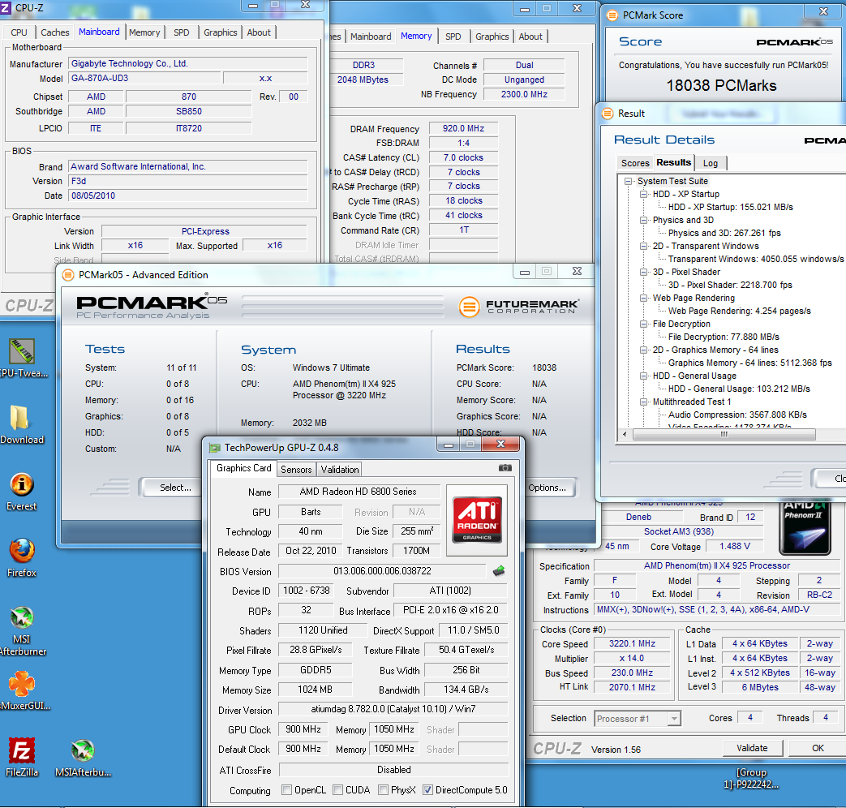
Task: Open the Download folder on desktop
Action: point(22,425)
